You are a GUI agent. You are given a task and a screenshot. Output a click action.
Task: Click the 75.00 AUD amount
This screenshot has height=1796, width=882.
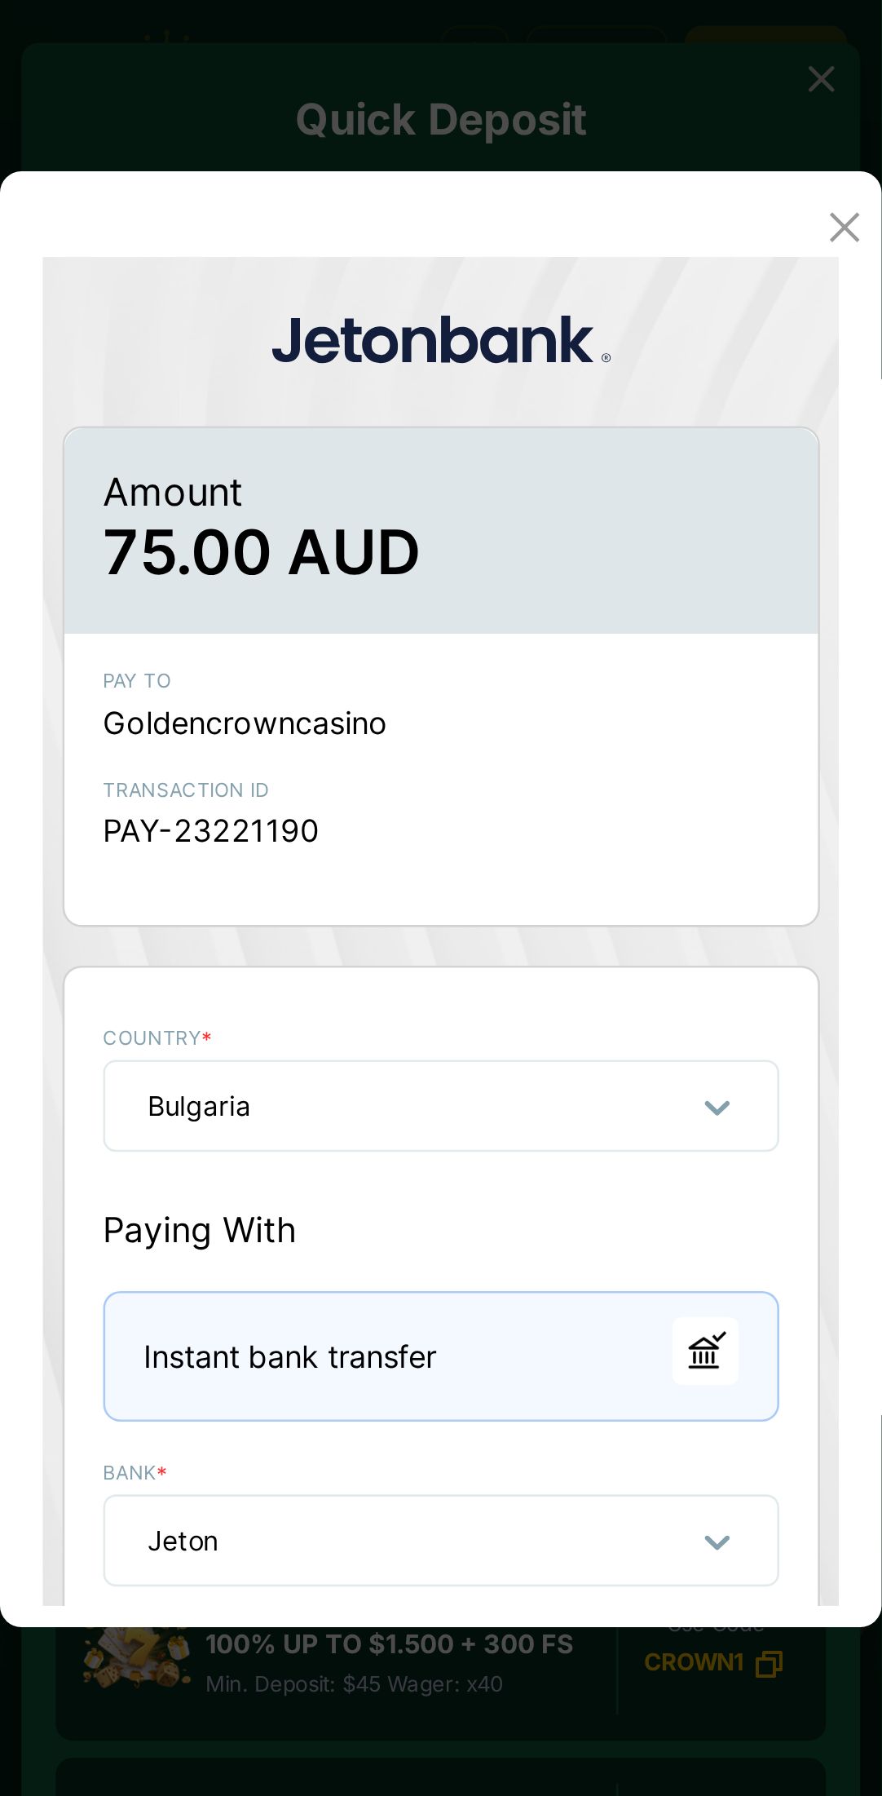pyautogui.click(x=261, y=552)
